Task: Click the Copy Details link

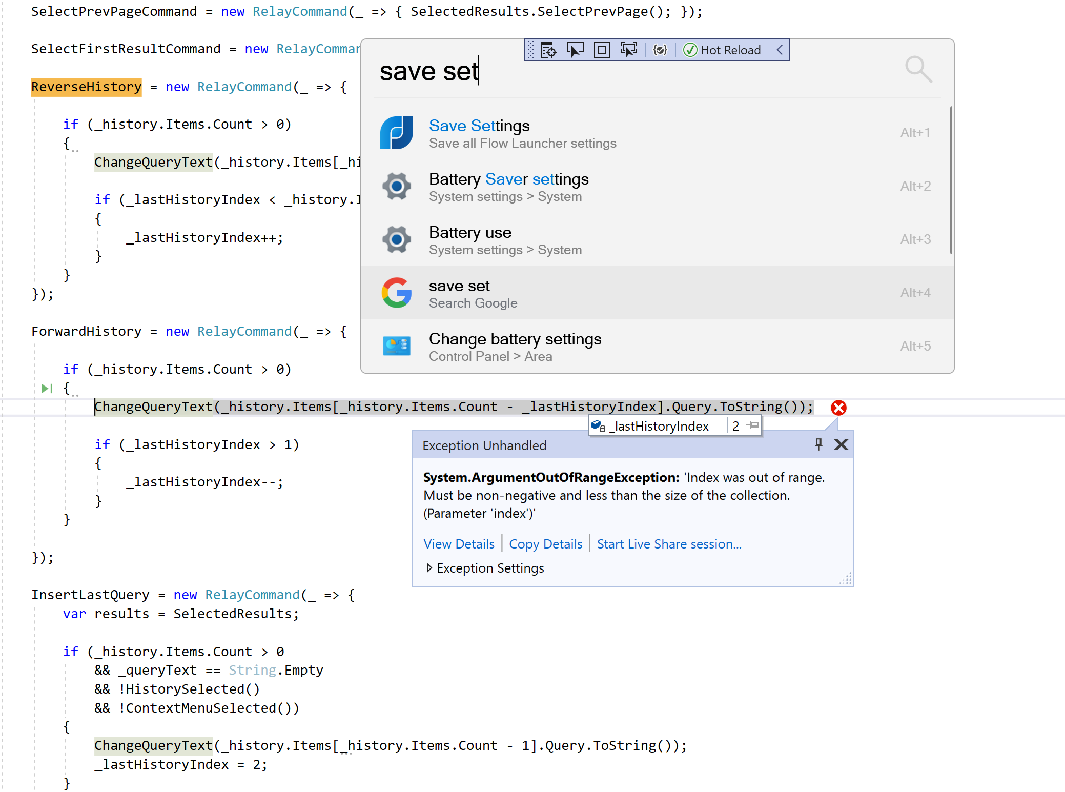Action: point(545,544)
